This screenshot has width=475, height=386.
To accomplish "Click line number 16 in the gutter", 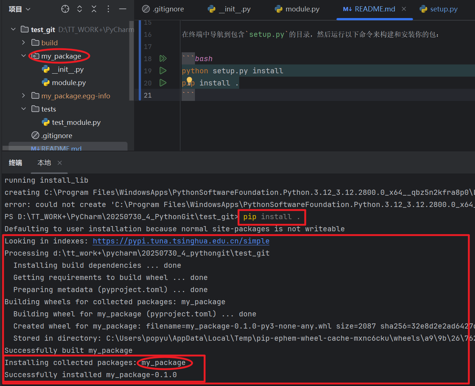I will pos(147,34).
